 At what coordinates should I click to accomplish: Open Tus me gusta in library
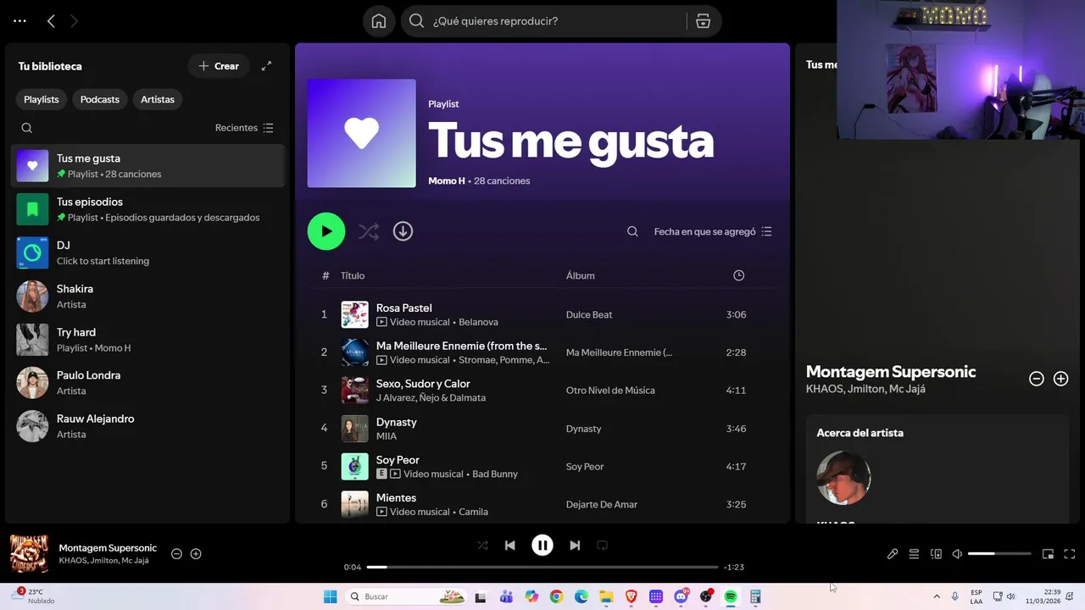(148, 166)
